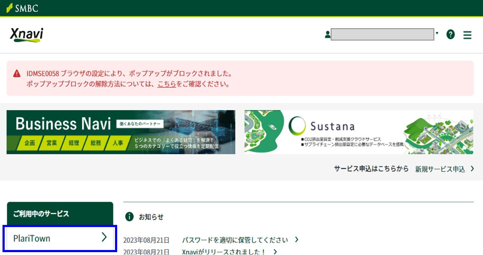
Task: Open the こちら popup block help link
Action: 167,85
